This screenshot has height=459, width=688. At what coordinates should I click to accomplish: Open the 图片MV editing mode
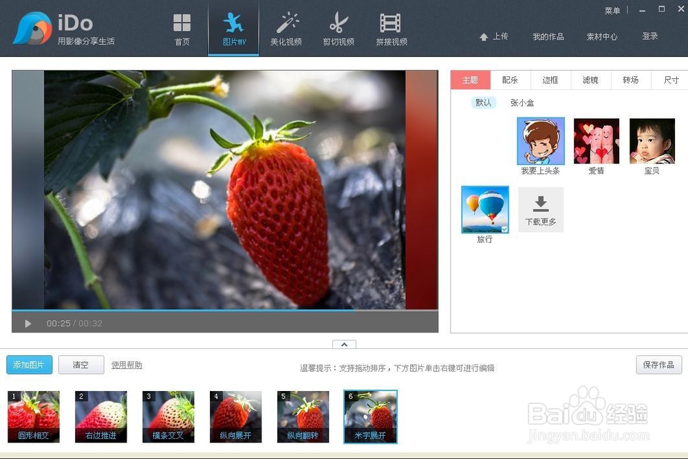pyautogui.click(x=233, y=29)
